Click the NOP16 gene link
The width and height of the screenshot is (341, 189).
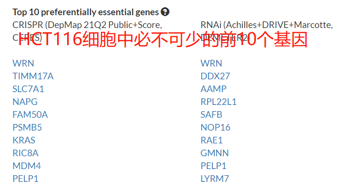click(216, 127)
